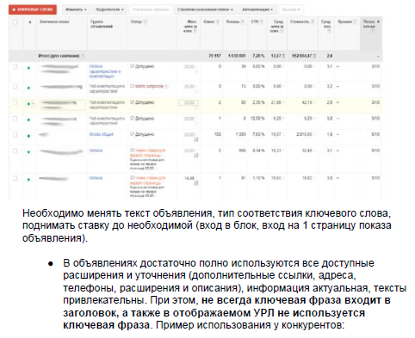The image size is (415, 338).
Task: Check the Skoda общий row checkbox
Action: pos(15,134)
